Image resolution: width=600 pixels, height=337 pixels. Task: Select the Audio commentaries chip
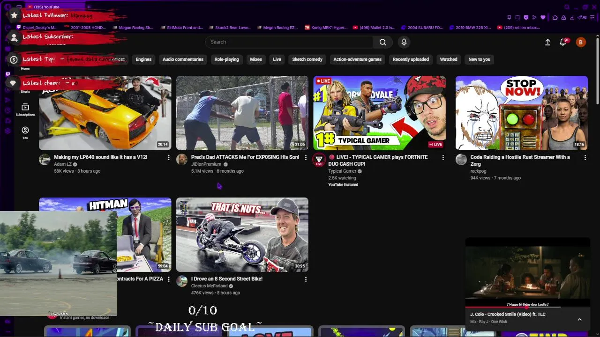[x=183, y=59]
